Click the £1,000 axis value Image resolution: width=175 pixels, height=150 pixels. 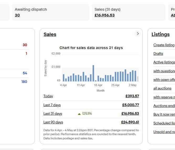(56, 67)
